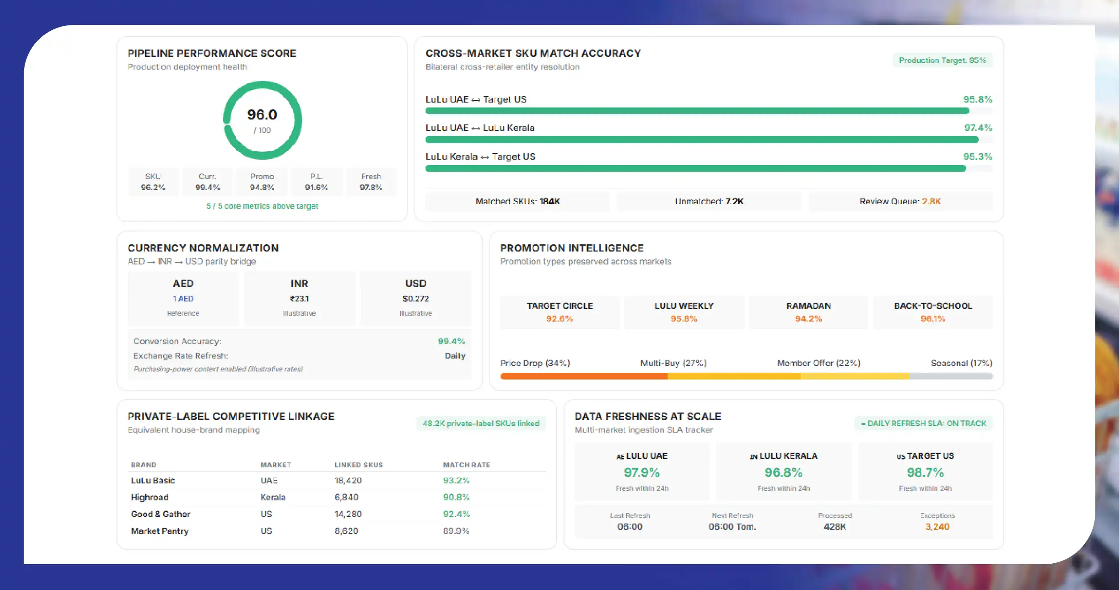Select the Good & Gather brand row
The image size is (1119, 590).
click(337, 514)
